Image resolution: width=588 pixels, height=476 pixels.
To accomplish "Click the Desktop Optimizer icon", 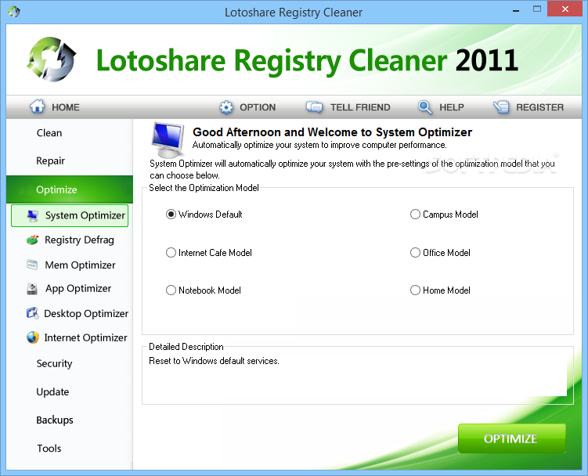I will pos(33,313).
